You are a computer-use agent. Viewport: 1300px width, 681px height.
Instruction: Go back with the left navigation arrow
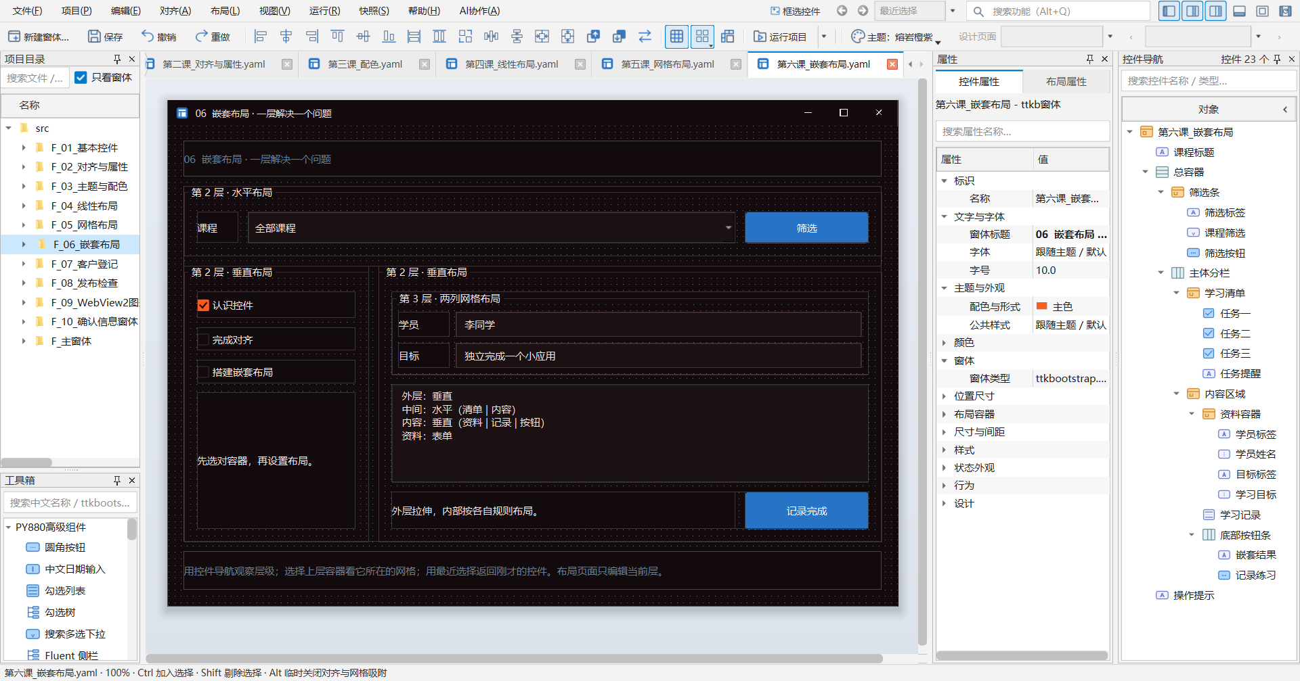(x=842, y=11)
